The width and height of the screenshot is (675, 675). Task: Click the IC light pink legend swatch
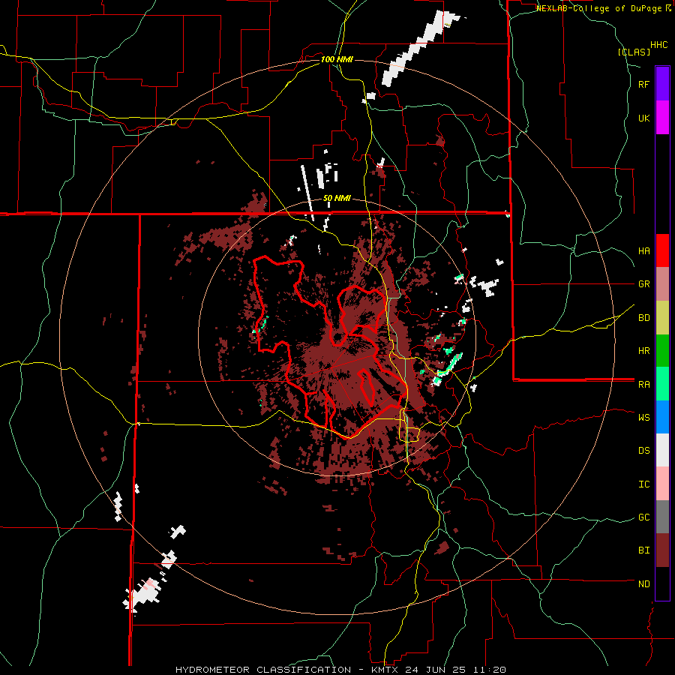pos(662,484)
